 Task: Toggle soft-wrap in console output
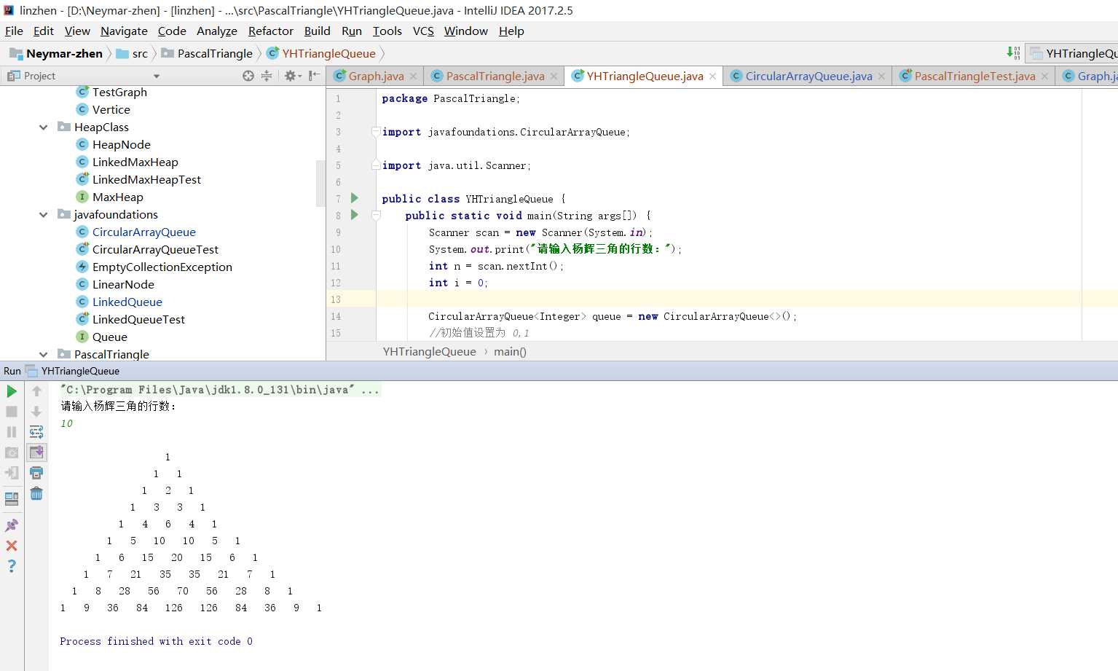(x=36, y=432)
